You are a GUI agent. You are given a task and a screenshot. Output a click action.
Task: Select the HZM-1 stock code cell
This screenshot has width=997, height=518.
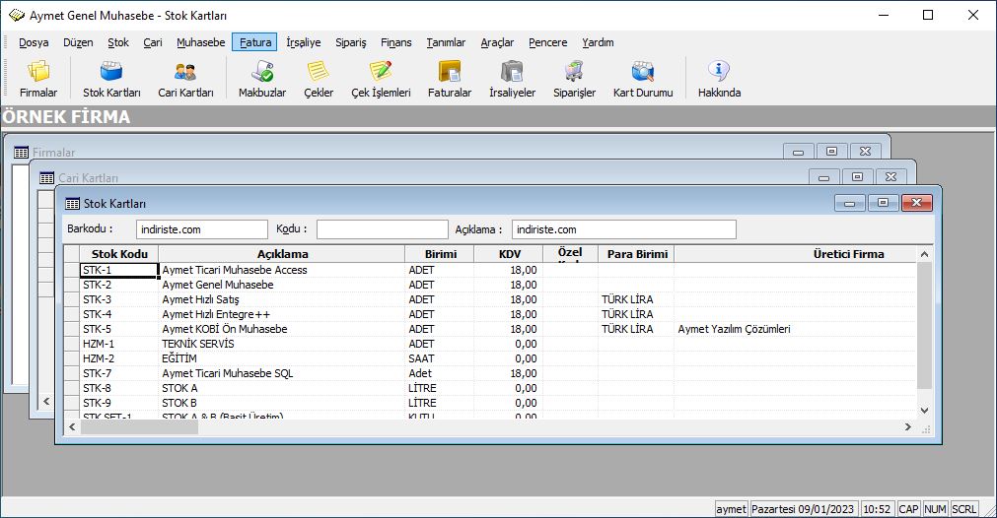[119, 344]
